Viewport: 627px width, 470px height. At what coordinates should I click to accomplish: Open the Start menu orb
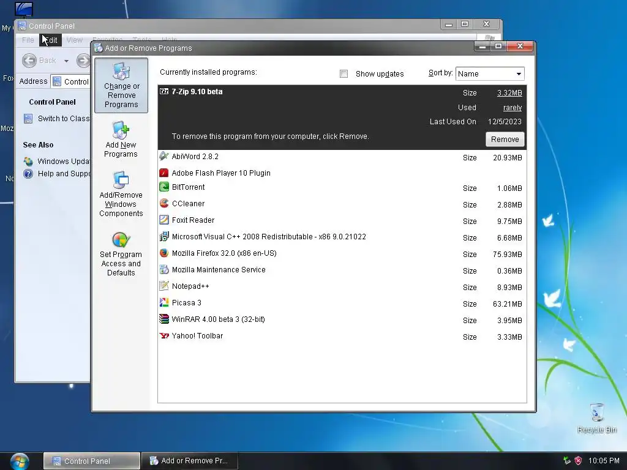tap(20, 461)
